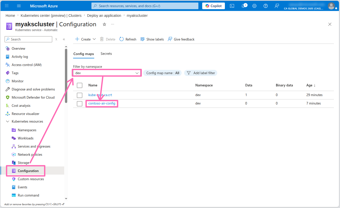The width and height of the screenshot is (340, 208).
Task: Focus the global search resources box
Action: pyautogui.click(x=145, y=6)
